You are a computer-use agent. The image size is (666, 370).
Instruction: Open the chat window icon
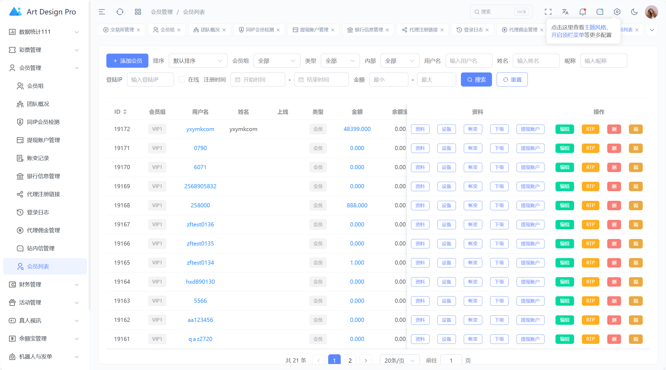pyautogui.click(x=600, y=12)
